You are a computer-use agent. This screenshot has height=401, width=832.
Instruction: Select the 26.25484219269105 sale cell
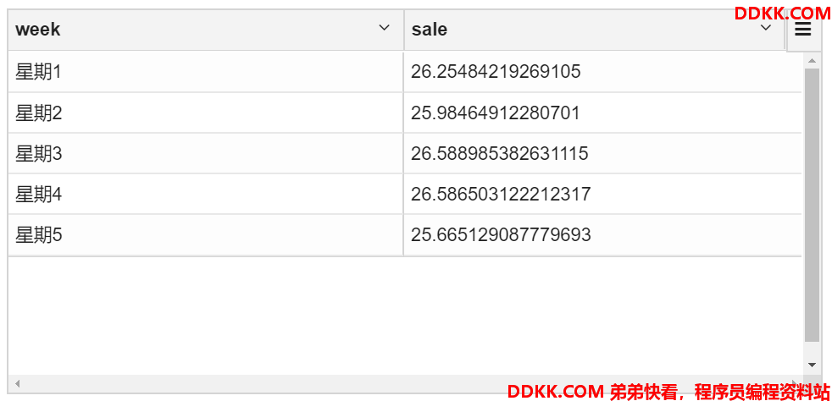coord(602,72)
